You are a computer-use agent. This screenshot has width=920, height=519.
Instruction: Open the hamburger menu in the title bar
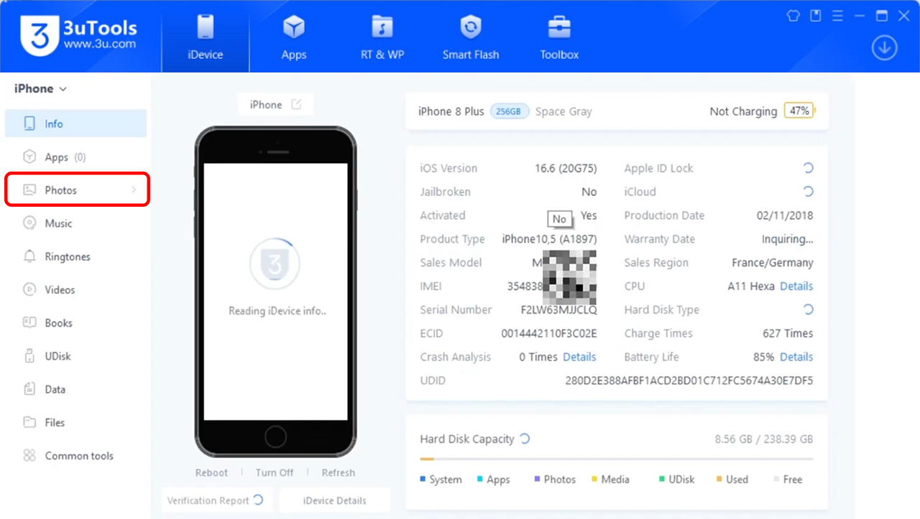tap(837, 15)
